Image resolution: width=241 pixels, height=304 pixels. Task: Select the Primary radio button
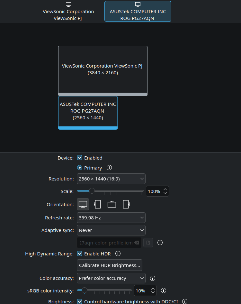coord(80,168)
